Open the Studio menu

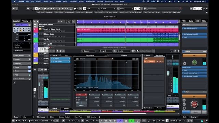tap(81, 1)
